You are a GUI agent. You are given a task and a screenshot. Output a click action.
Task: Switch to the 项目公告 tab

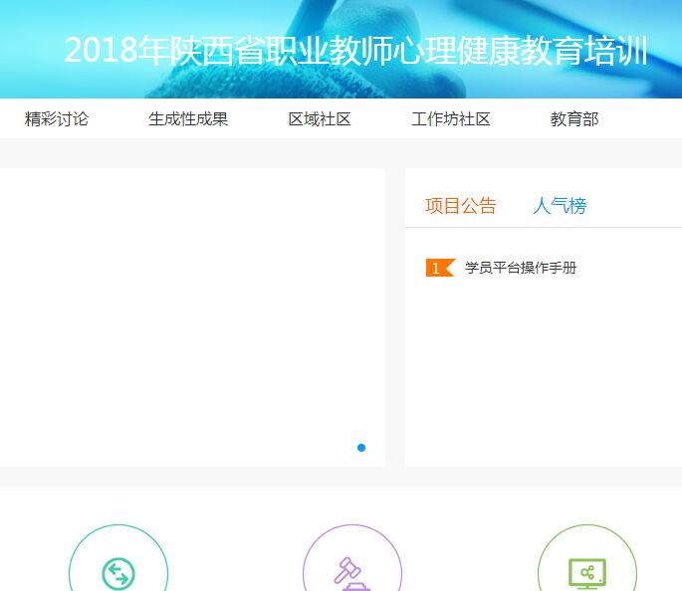(x=461, y=206)
